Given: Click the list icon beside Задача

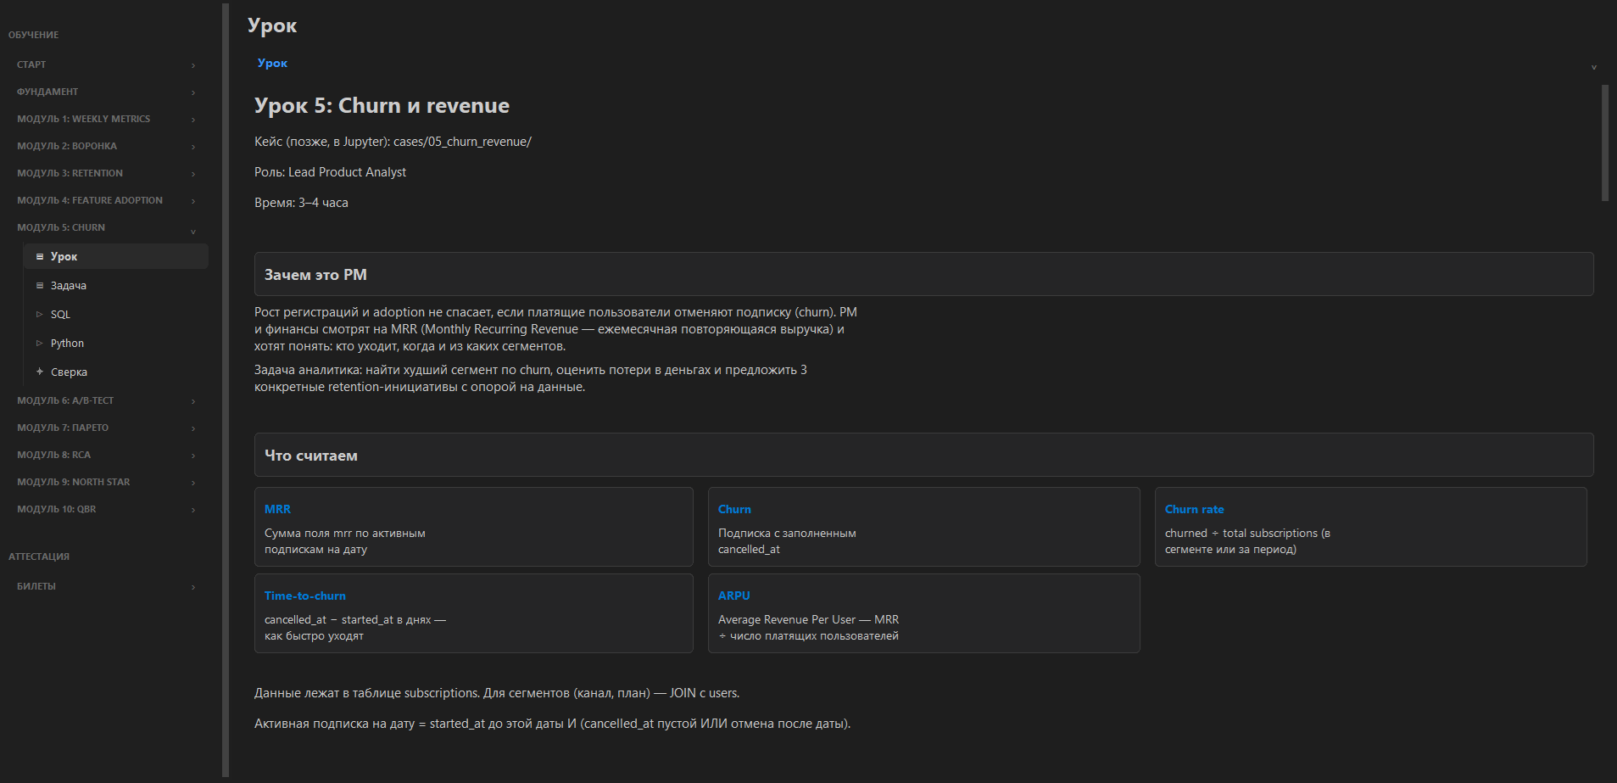Looking at the screenshot, I should point(40,285).
